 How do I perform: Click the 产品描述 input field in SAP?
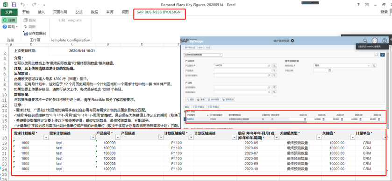pyautogui.click(x=243, y=70)
